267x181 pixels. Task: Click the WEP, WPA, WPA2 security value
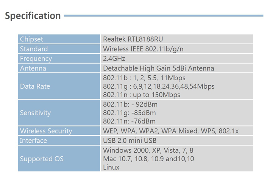coord(171,131)
